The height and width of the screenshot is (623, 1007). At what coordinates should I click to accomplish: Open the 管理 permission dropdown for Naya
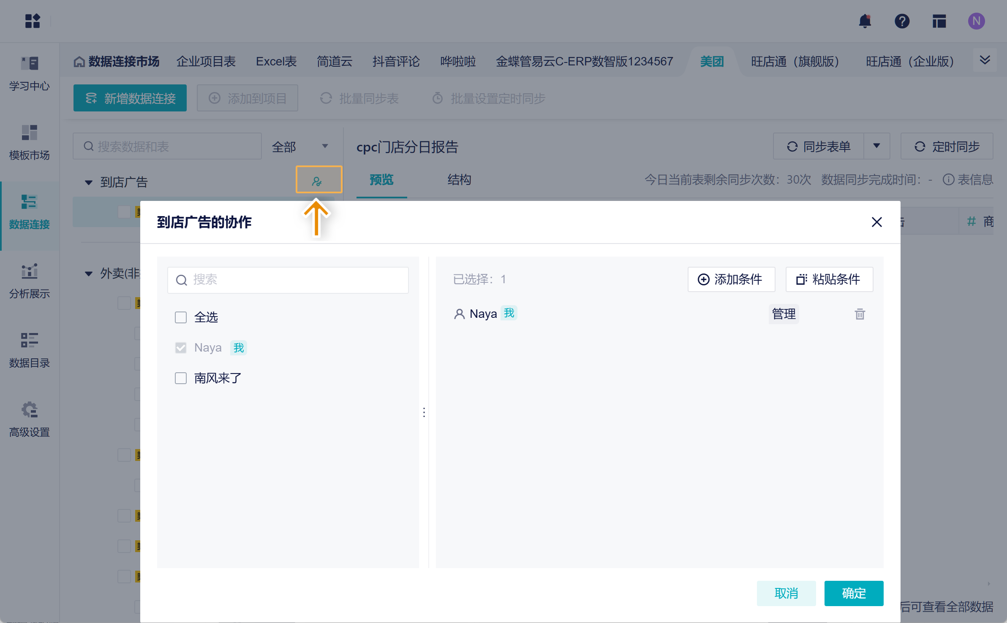click(x=784, y=314)
